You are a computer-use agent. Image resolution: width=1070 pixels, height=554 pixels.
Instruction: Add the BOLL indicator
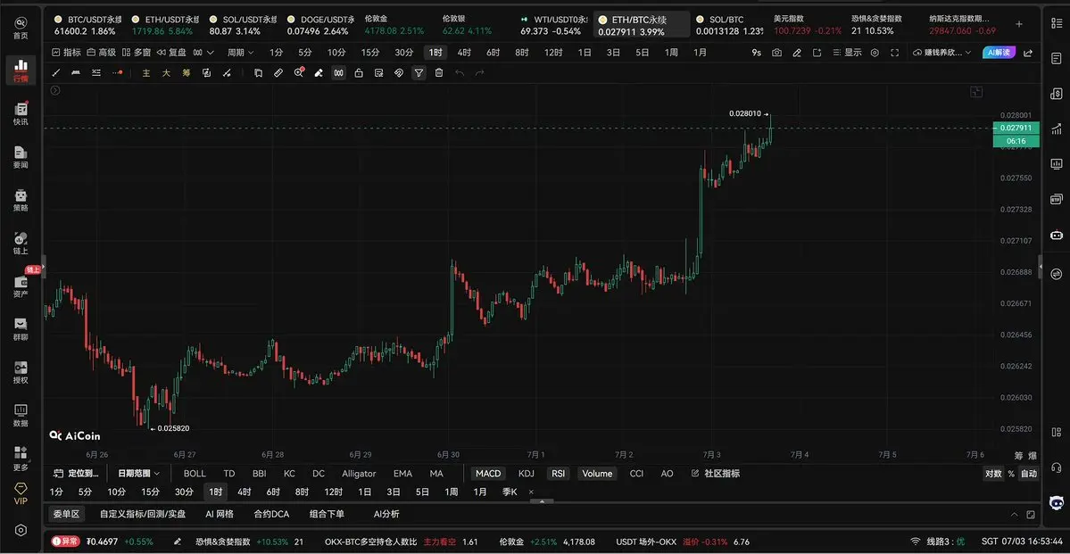[x=195, y=474]
